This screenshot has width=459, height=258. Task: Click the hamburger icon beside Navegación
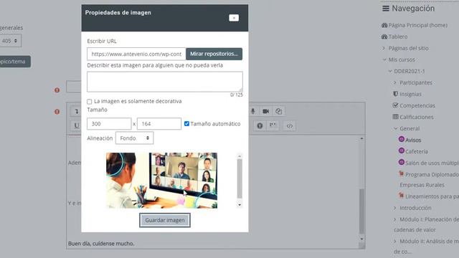[386, 9]
